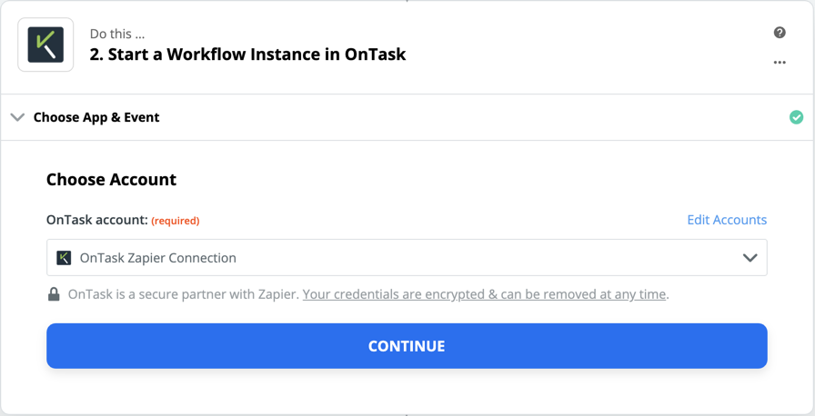Follow the credentials are encrypted link
Viewport: 815px width, 416px height.
coord(485,294)
